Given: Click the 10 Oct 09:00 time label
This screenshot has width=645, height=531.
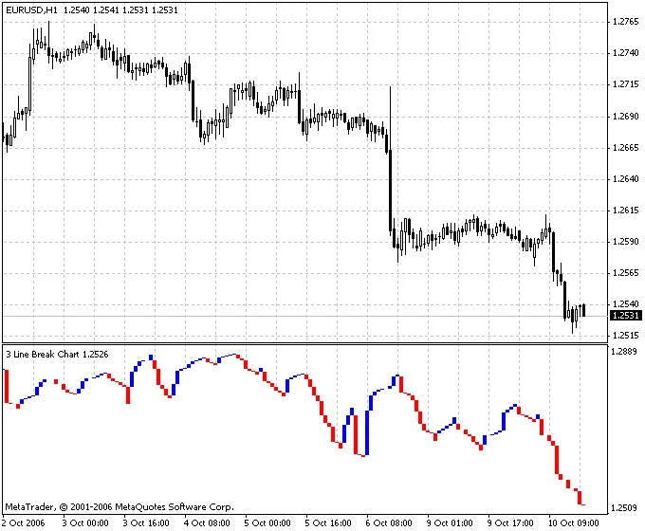Looking at the screenshot, I should 575,522.
